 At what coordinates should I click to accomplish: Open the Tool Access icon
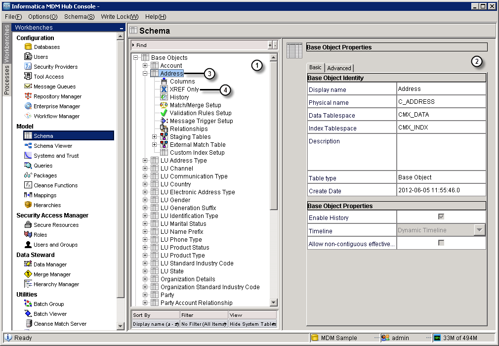28,77
